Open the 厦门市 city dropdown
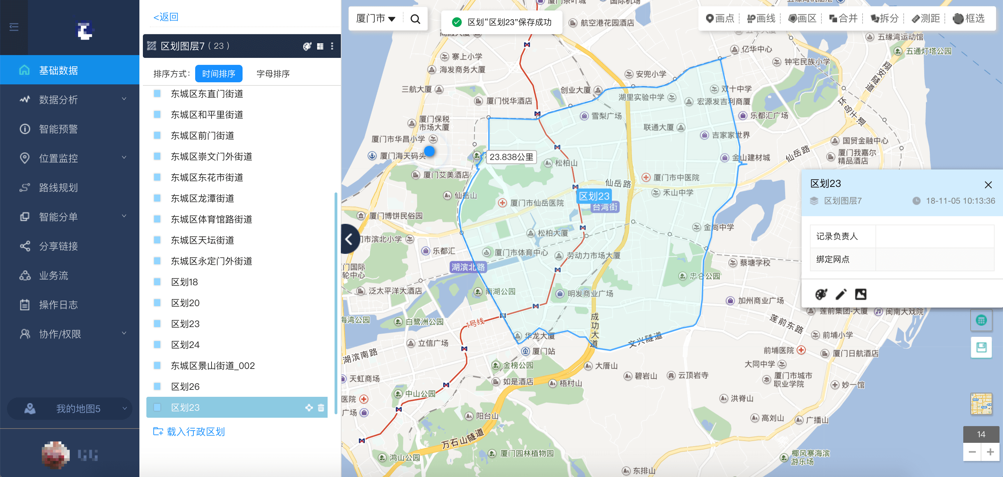This screenshot has width=1003, height=477. coord(375,18)
